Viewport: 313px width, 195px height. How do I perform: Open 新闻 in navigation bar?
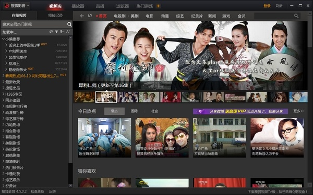[x=212, y=16]
